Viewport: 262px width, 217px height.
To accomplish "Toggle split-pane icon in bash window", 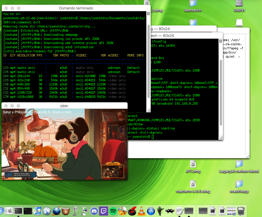I will 221,41.
